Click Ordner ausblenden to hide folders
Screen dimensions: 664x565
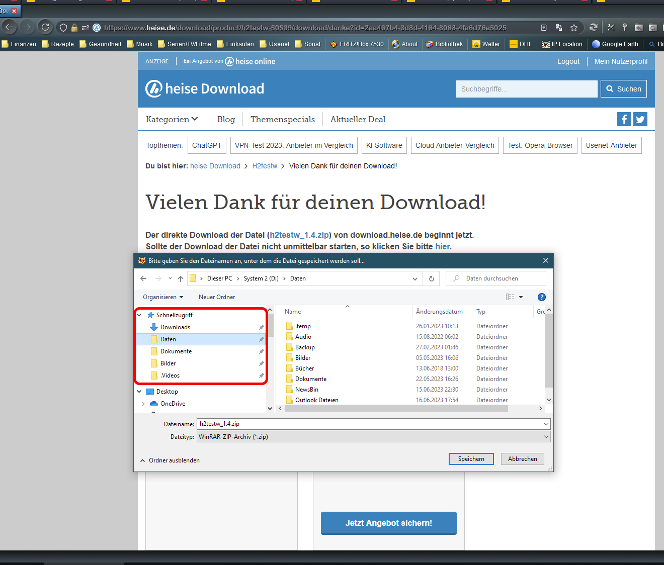pyautogui.click(x=170, y=460)
